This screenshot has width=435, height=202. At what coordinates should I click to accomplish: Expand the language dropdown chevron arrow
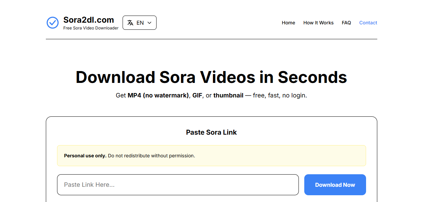click(149, 23)
